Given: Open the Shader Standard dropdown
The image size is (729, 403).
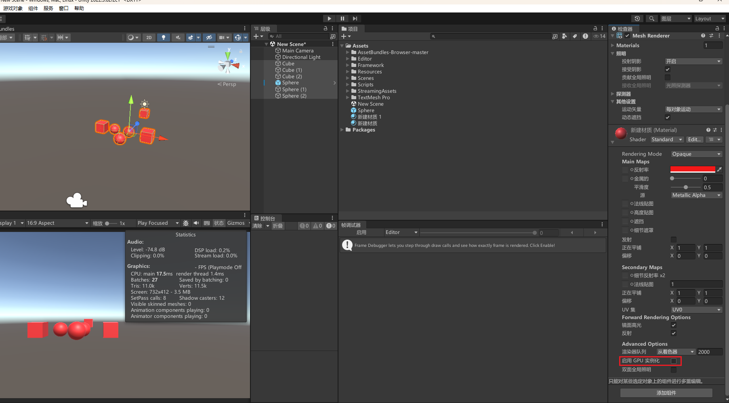Looking at the screenshot, I should click(666, 140).
